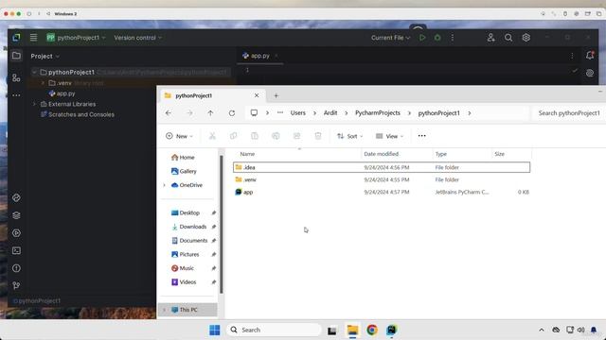The image size is (606, 340).
Task: Open Terminal tool window icon
Action: point(16,250)
